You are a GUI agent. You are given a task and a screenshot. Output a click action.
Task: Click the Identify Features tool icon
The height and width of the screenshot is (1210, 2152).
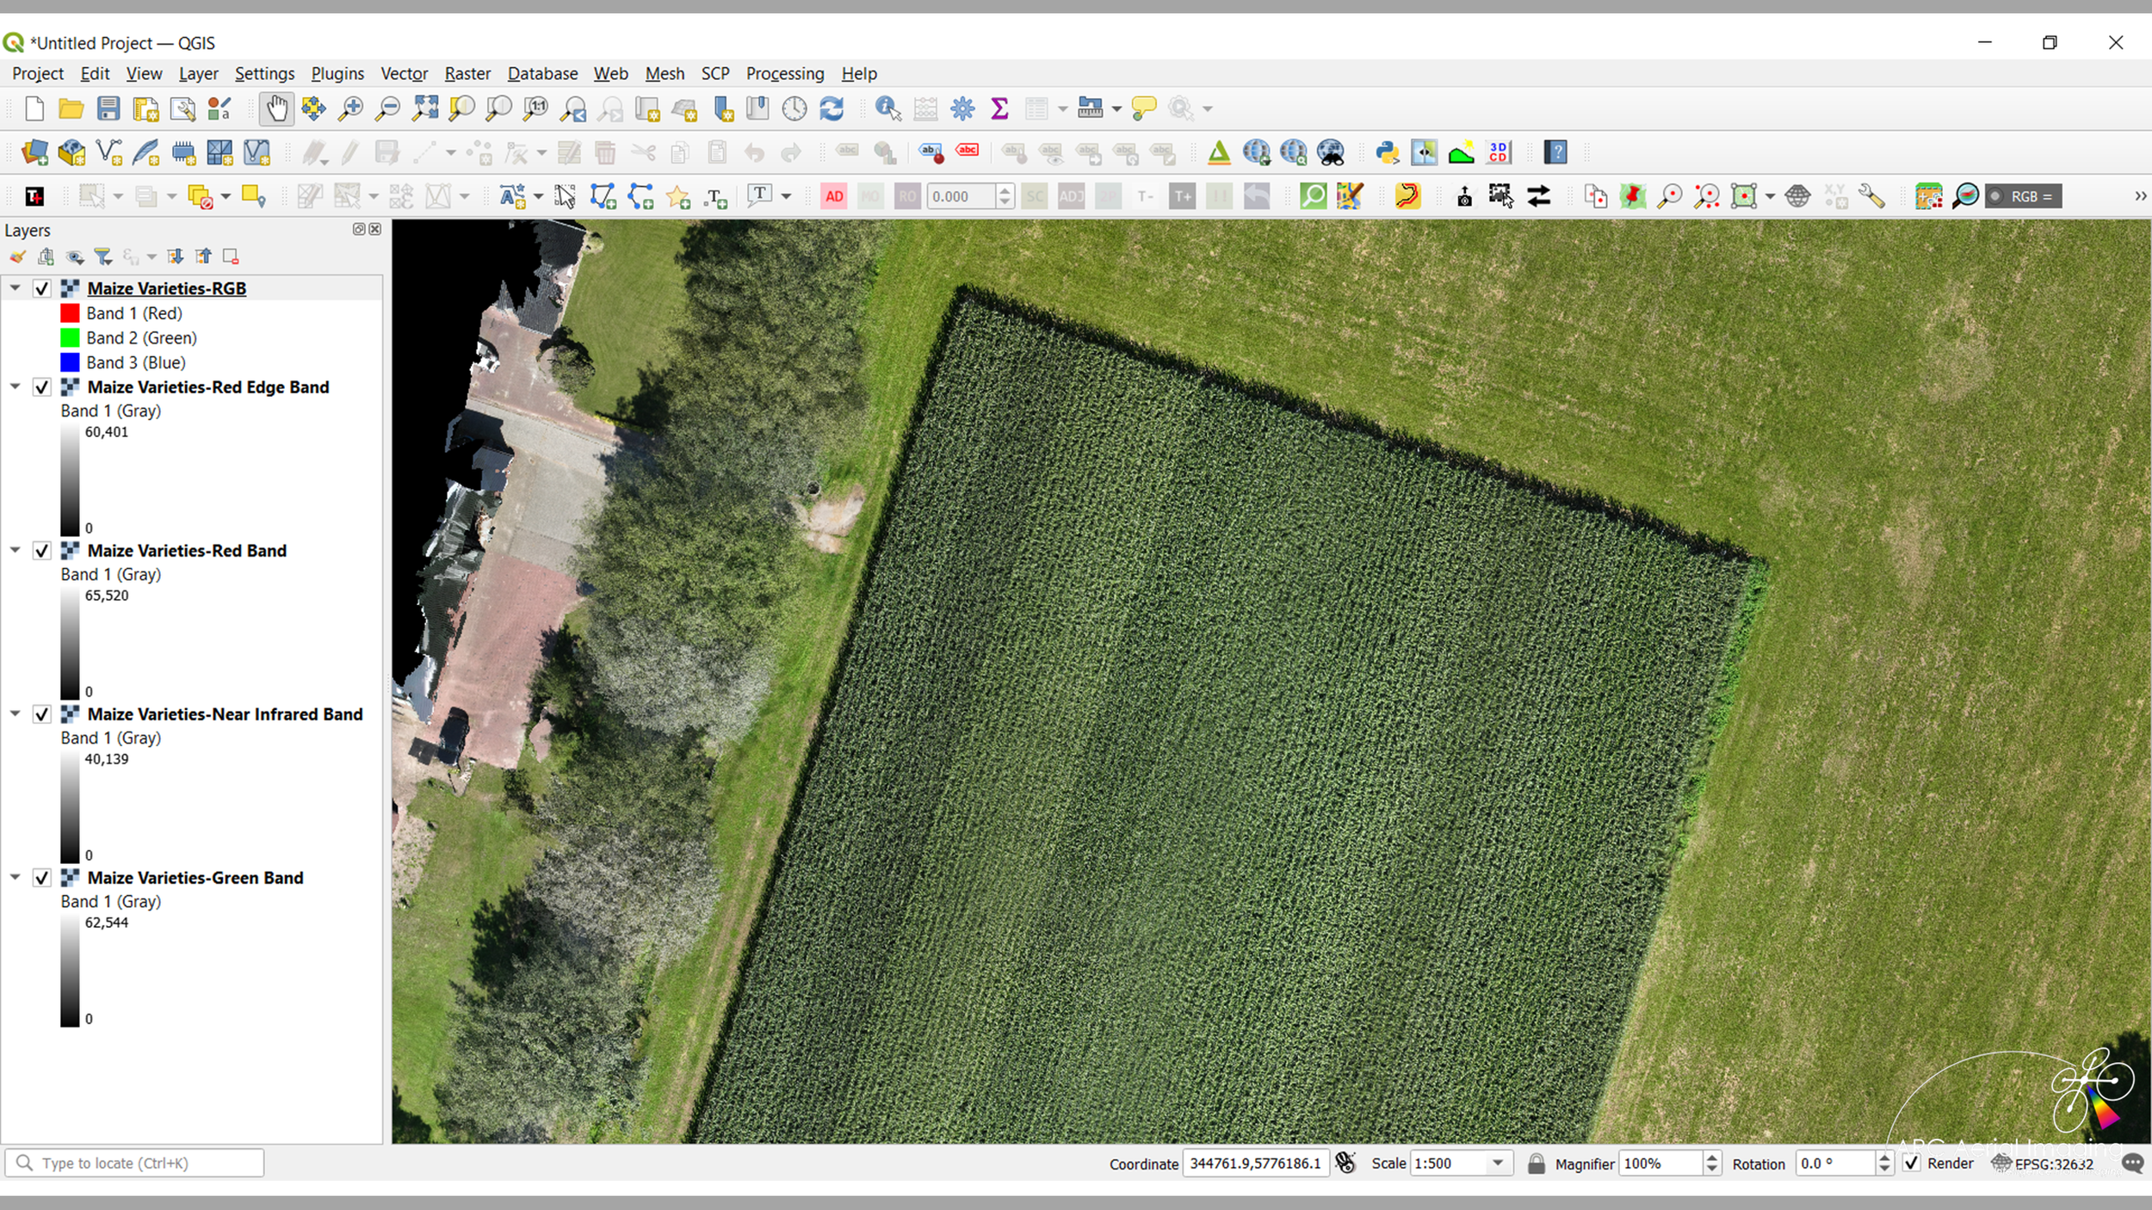click(887, 108)
